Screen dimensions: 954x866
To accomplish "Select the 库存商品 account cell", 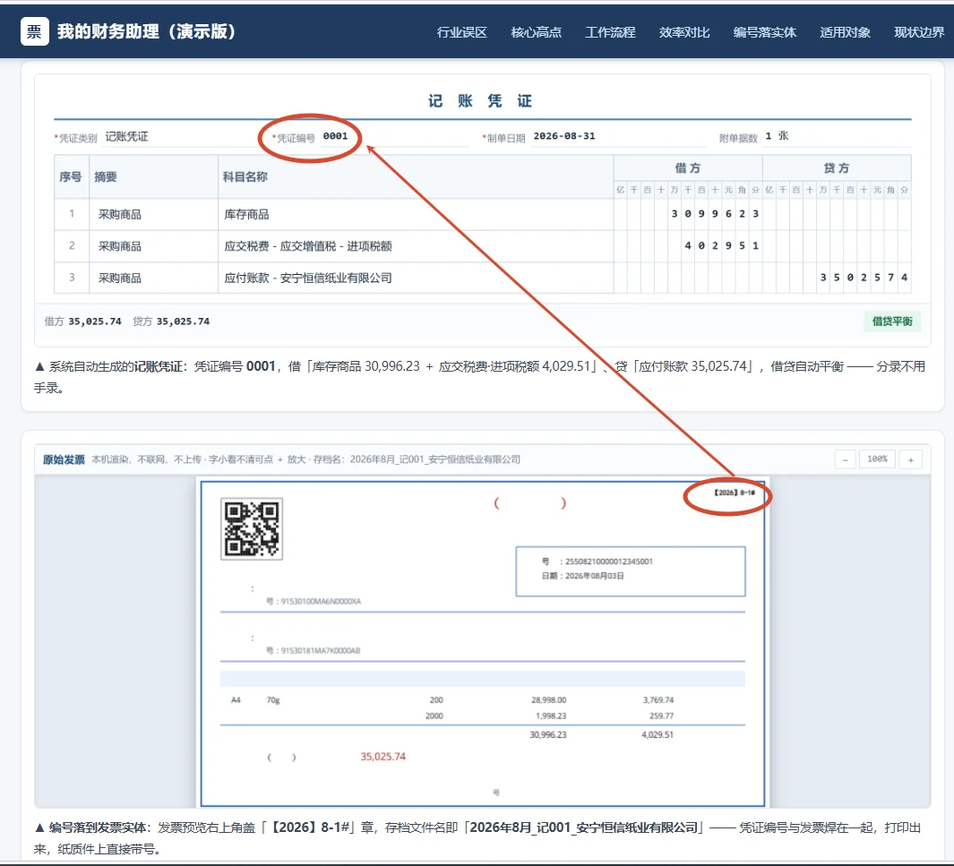I will [416, 215].
